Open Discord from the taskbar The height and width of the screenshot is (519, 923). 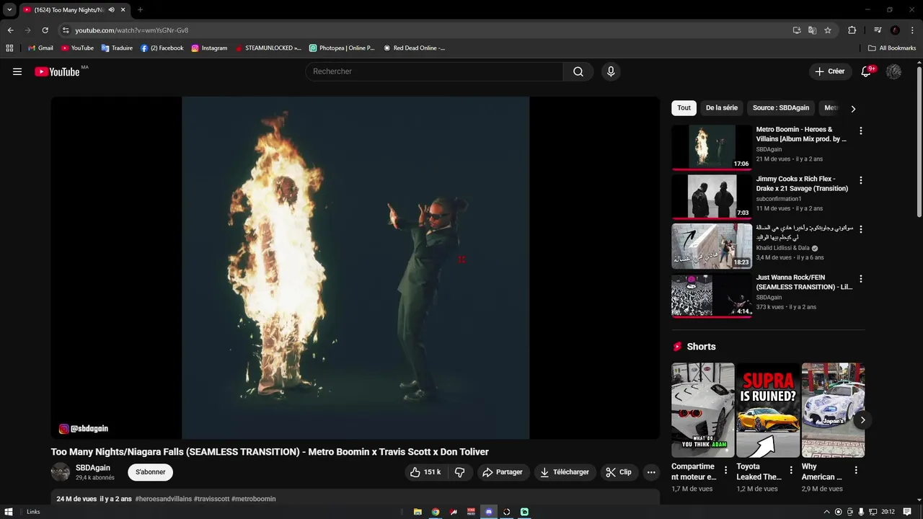pyautogui.click(x=489, y=512)
